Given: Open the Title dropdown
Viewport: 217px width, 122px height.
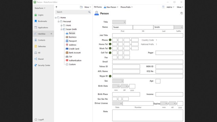Looking at the screenshot, I should click(x=119, y=22).
